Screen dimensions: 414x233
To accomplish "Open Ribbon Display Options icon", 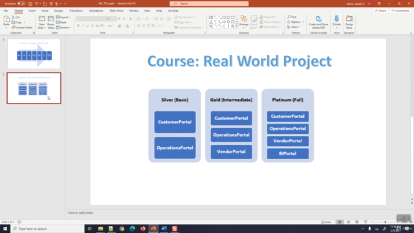I will (379, 4).
